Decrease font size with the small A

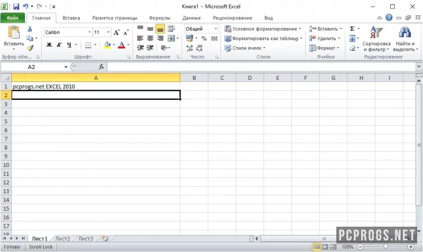click(126, 32)
